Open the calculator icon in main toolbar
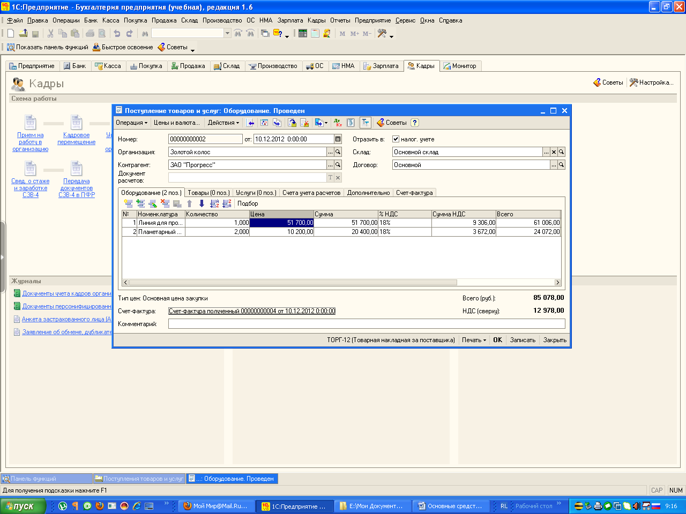 coord(303,33)
